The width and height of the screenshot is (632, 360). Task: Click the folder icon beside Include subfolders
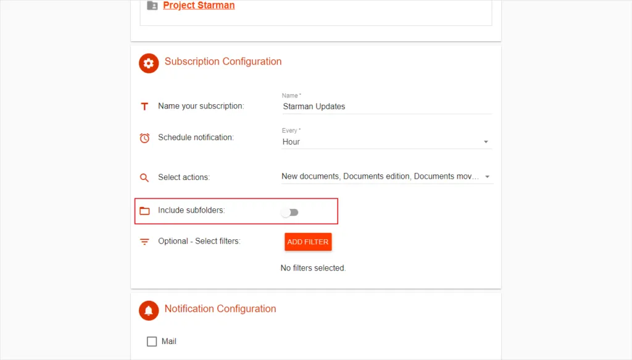pos(144,211)
